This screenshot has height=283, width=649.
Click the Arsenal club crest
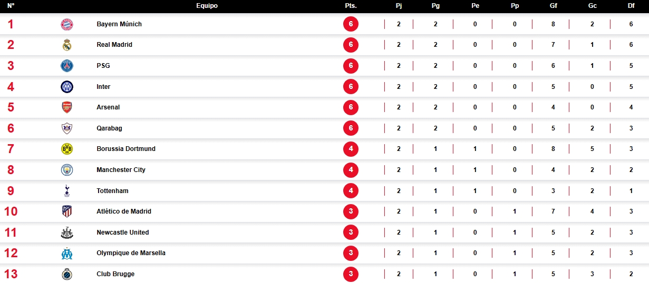click(67, 107)
